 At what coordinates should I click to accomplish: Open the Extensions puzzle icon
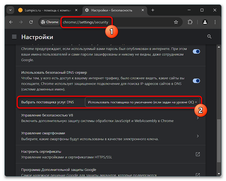tap(190, 22)
